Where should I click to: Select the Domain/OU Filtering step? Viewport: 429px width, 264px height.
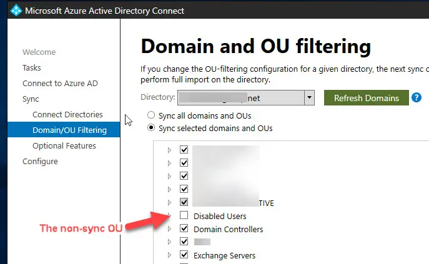[64, 130]
